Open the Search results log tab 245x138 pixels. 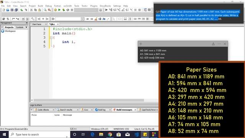click(x=66, y=110)
